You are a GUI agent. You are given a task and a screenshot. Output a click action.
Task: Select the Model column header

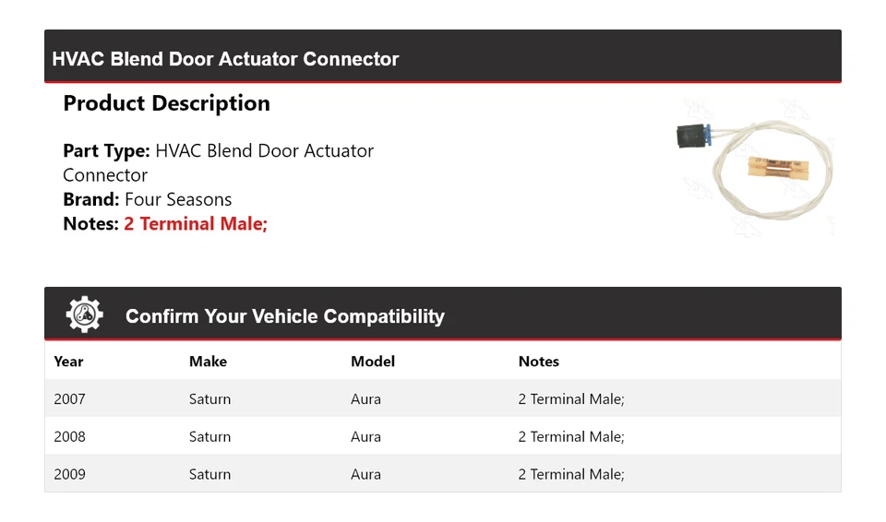(373, 362)
